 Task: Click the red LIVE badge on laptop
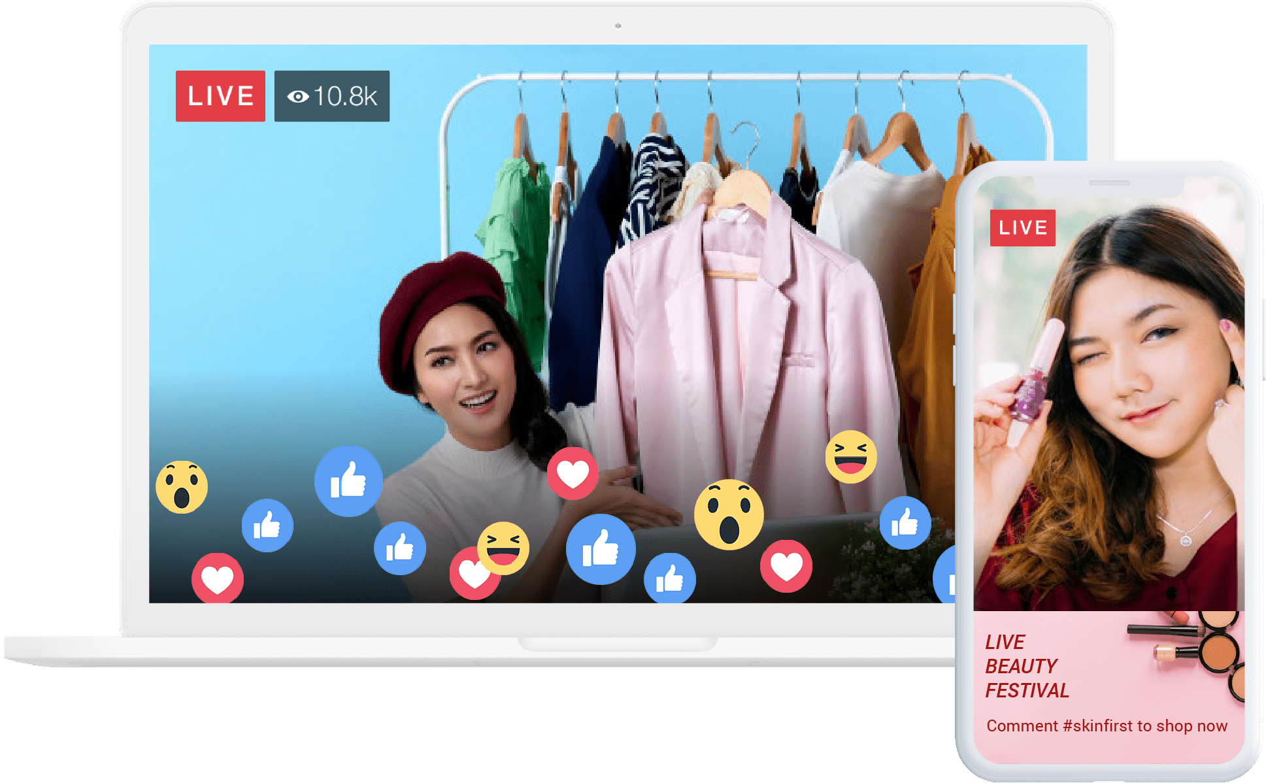click(x=220, y=96)
